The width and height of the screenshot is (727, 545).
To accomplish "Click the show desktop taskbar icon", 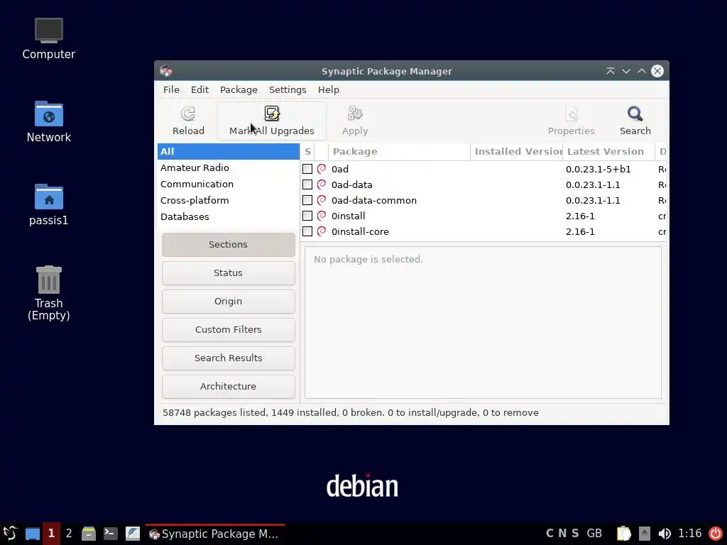I will point(33,534).
